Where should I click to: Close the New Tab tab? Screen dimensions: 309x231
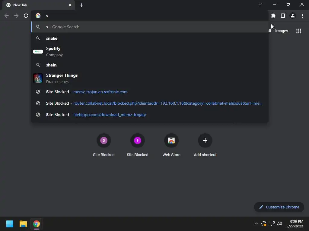coord(70,5)
